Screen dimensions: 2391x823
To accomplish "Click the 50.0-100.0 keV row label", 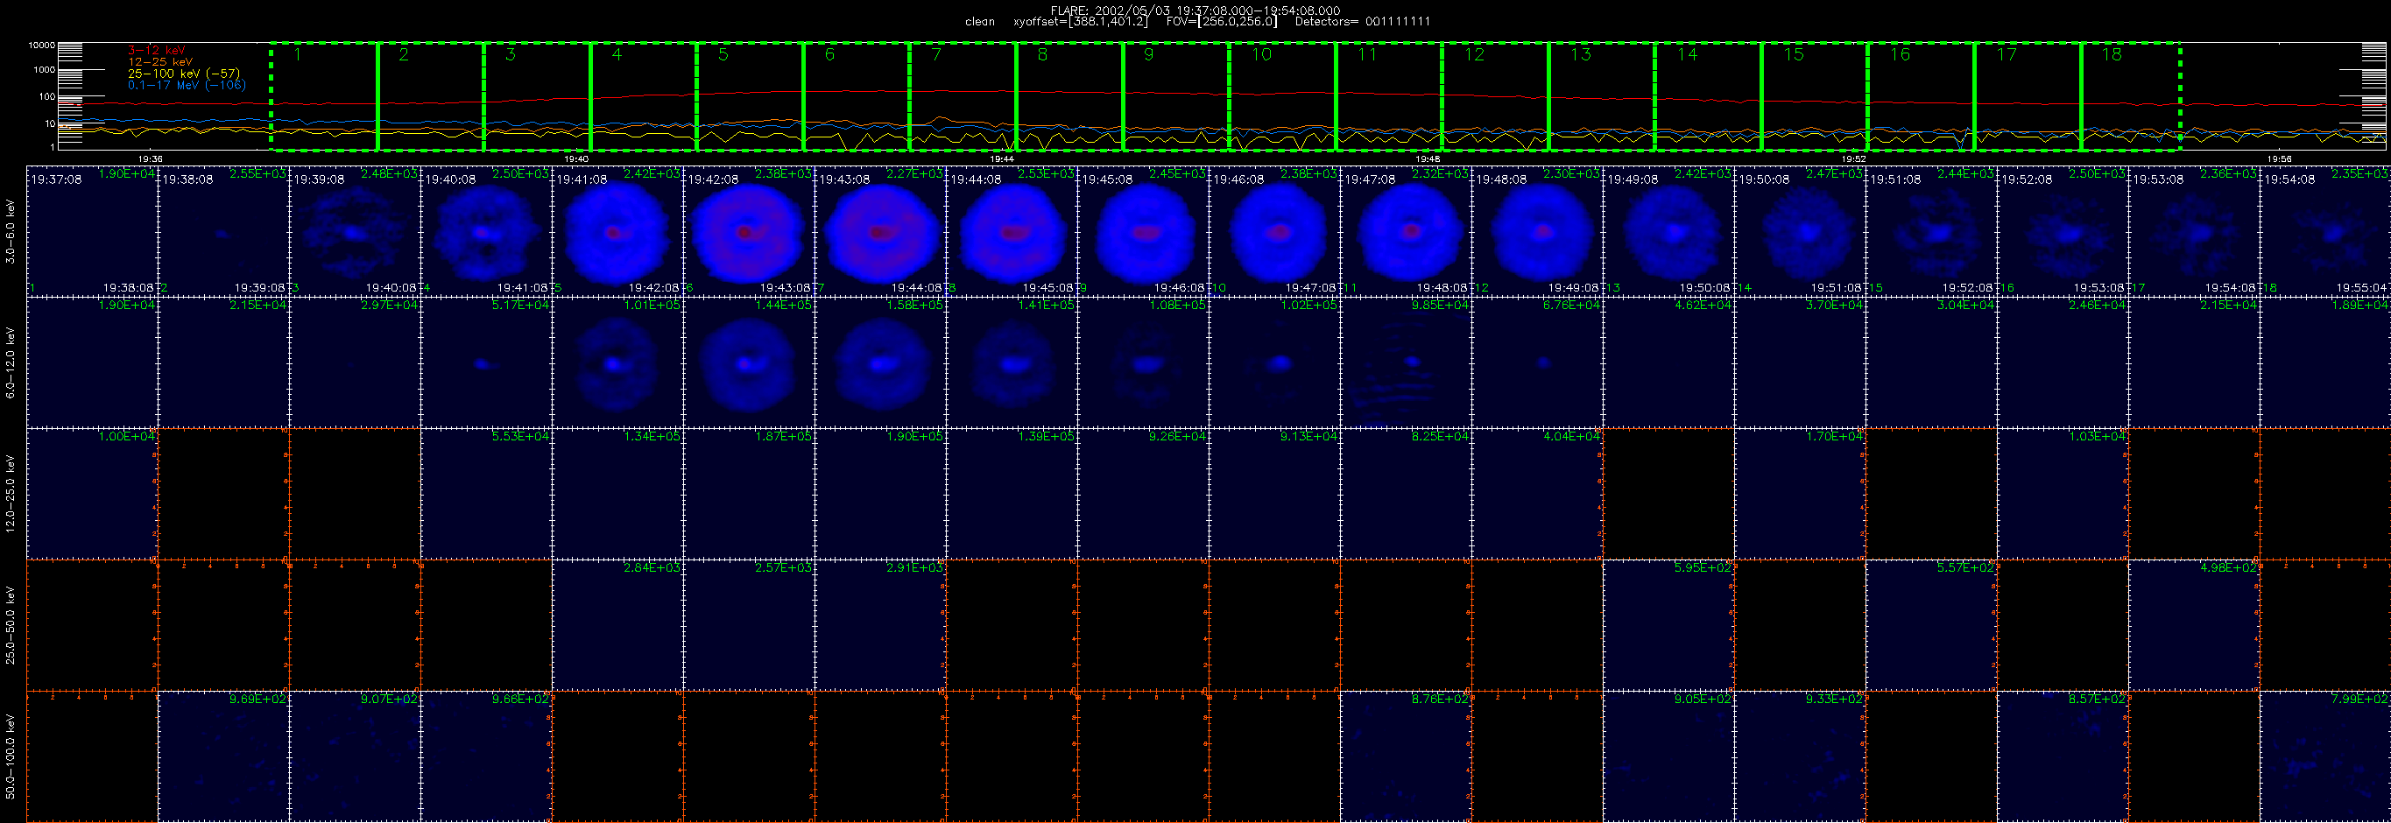I will [x=11, y=756].
